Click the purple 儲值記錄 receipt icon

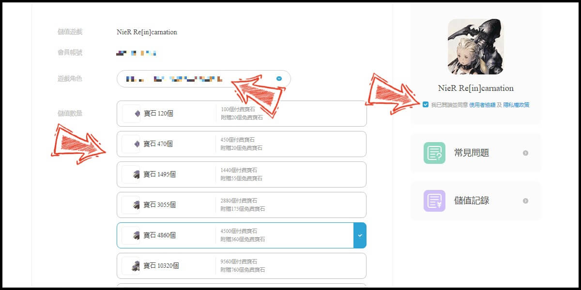click(x=434, y=201)
